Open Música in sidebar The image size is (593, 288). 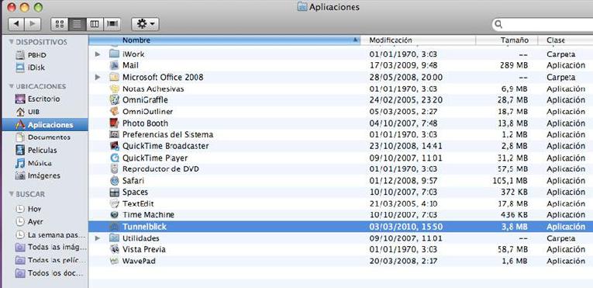point(33,163)
